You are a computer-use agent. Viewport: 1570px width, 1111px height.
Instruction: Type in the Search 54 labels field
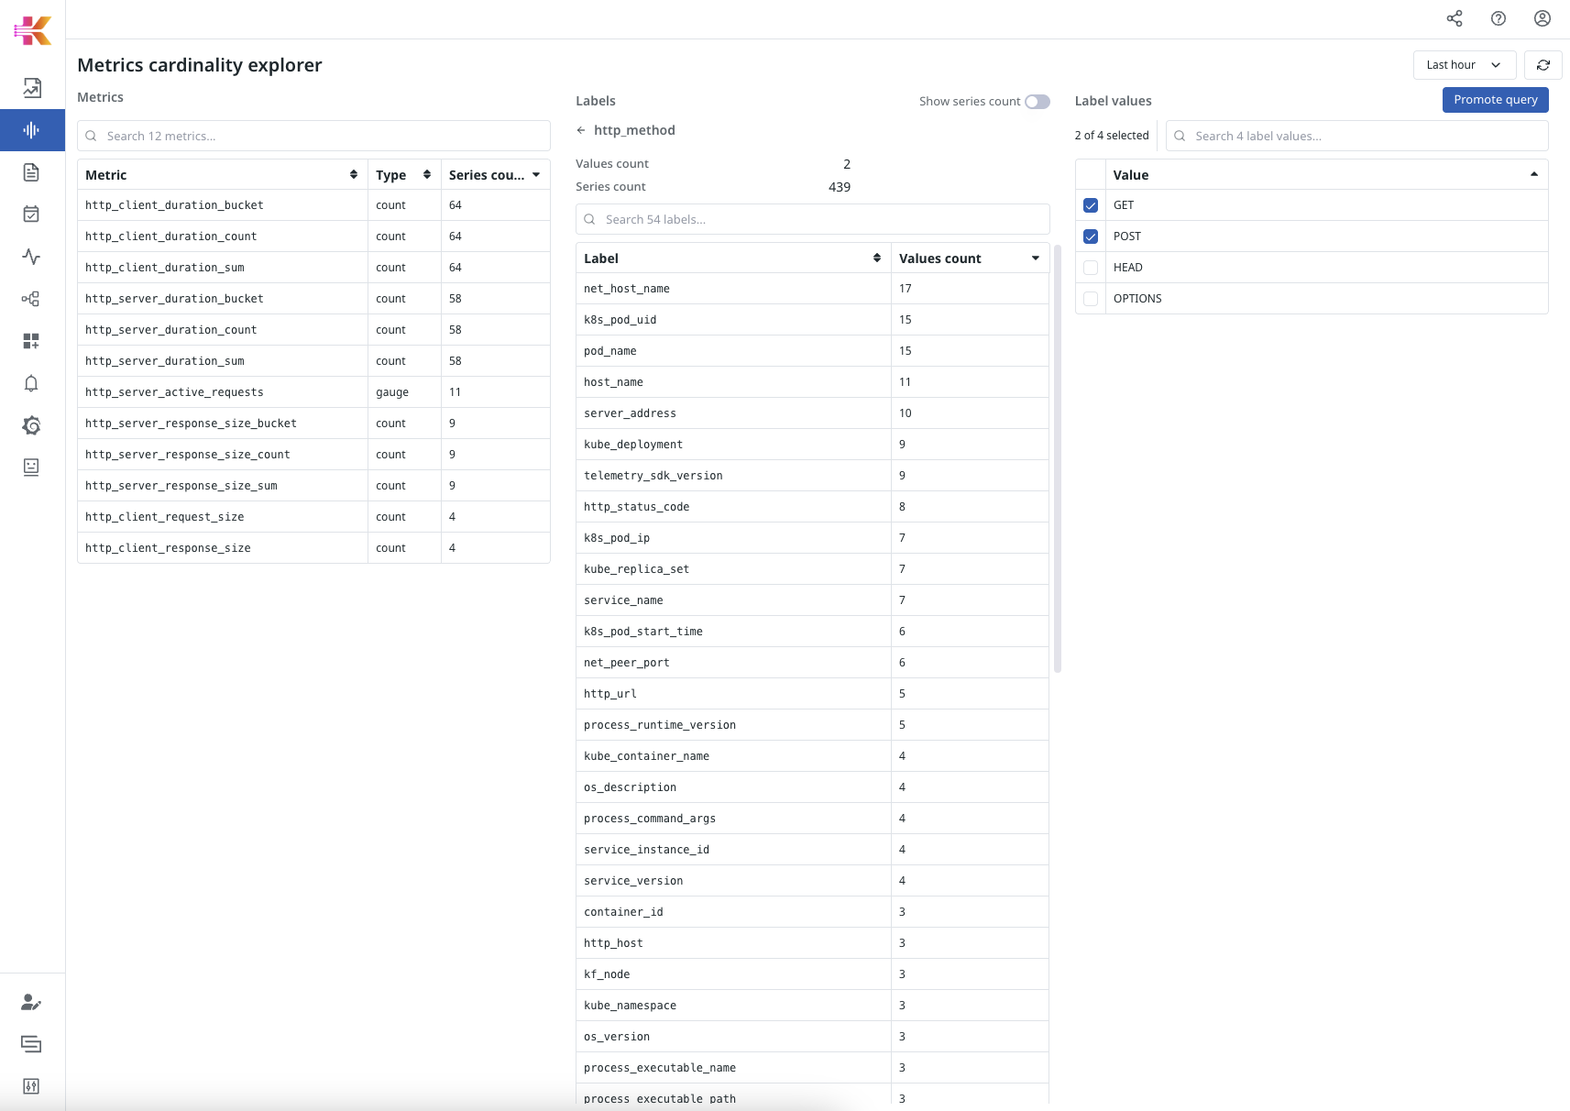point(812,219)
